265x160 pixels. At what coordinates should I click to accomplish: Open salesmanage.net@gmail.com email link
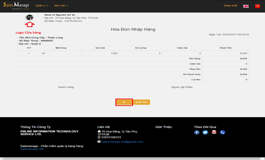tap(122, 142)
